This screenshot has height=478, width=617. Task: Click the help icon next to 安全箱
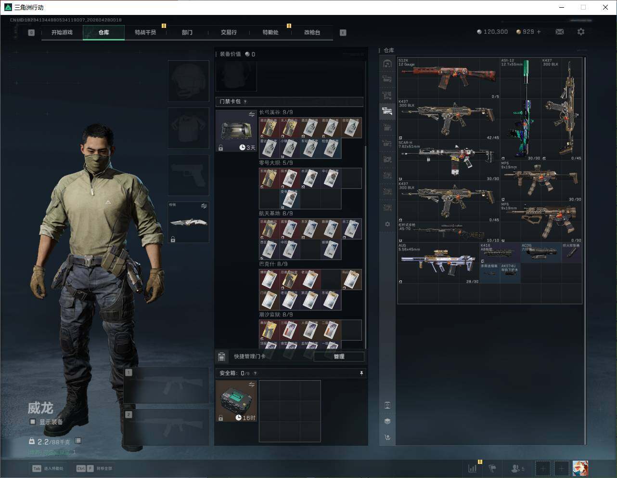tap(255, 373)
